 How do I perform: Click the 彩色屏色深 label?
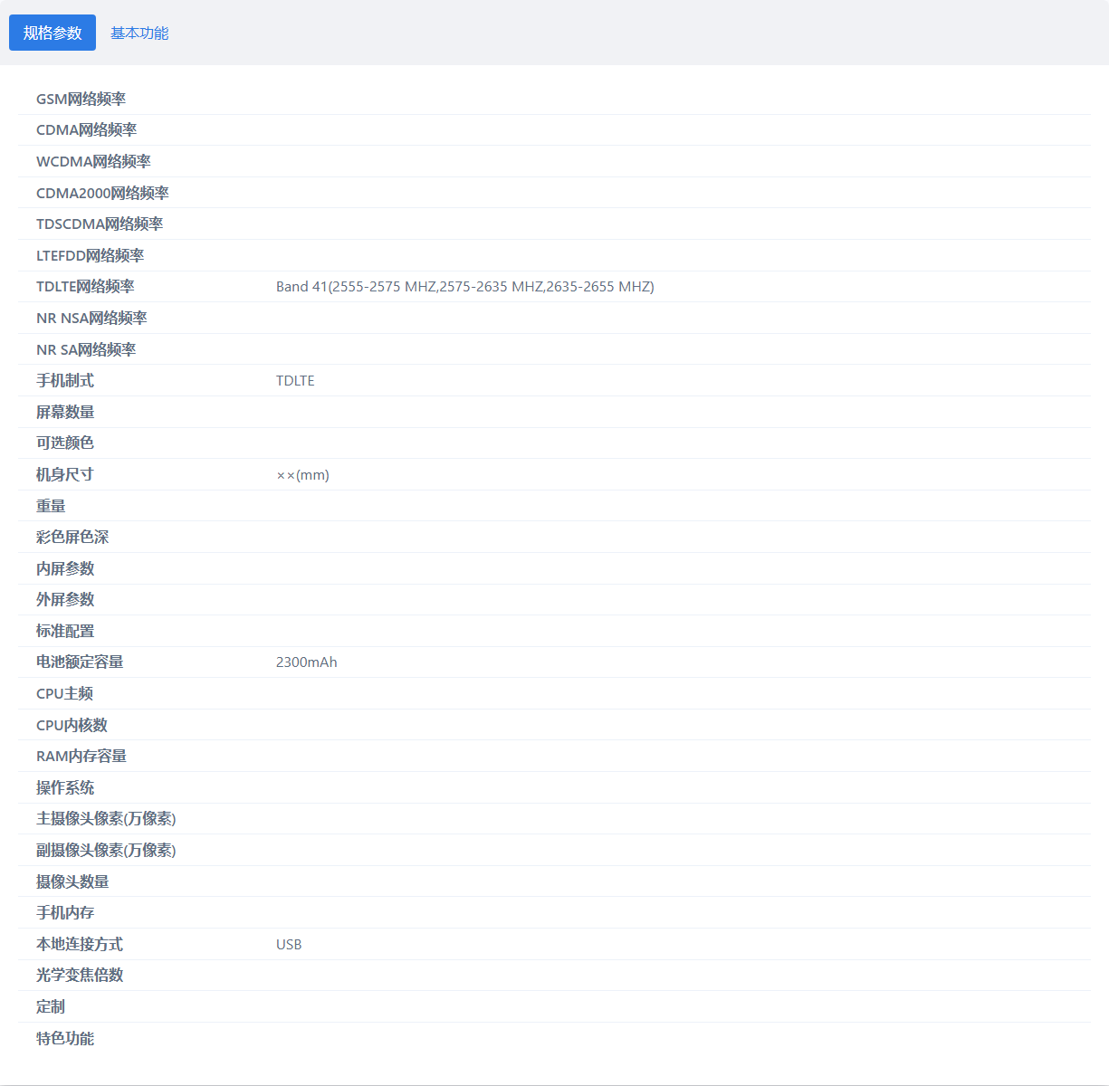(72, 537)
